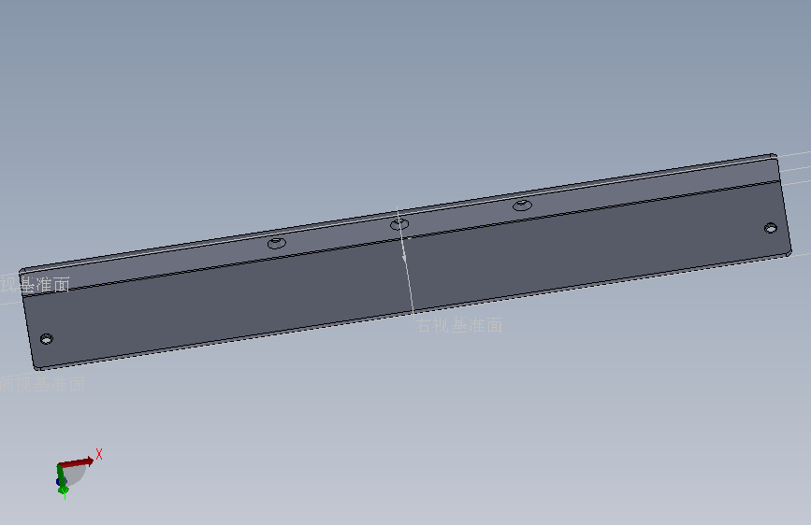Select the right countersunk hole on top flange
Screen dimensions: 811x525
coord(522,206)
